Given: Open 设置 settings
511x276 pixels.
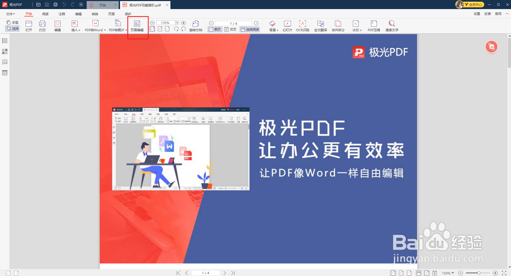Looking at the screenshot, I should coord(477,14).
